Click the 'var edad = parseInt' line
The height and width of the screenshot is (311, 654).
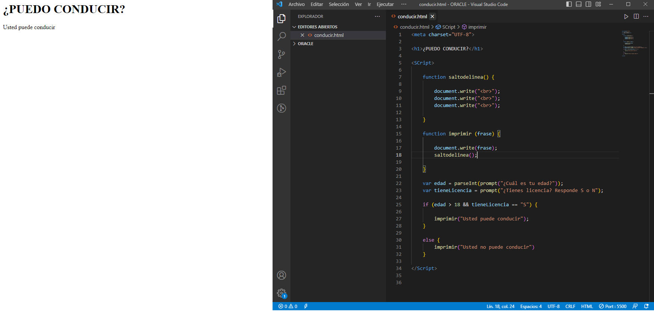pos(493,183)
